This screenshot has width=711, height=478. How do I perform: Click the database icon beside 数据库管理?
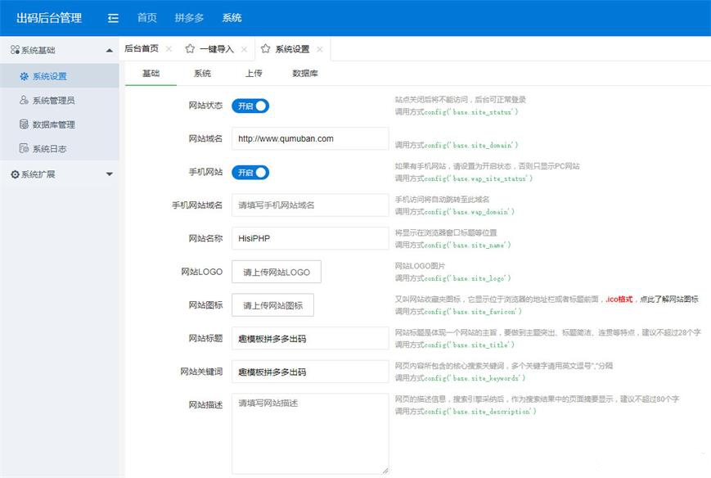tap(25, 124)
